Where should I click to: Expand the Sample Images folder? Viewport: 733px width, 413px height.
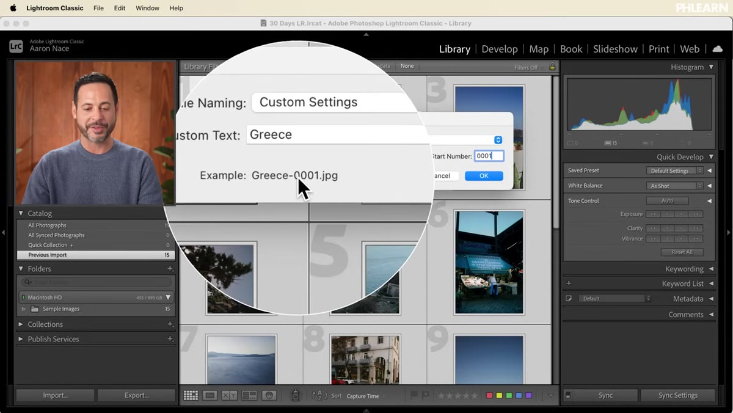tap(24, 309)
